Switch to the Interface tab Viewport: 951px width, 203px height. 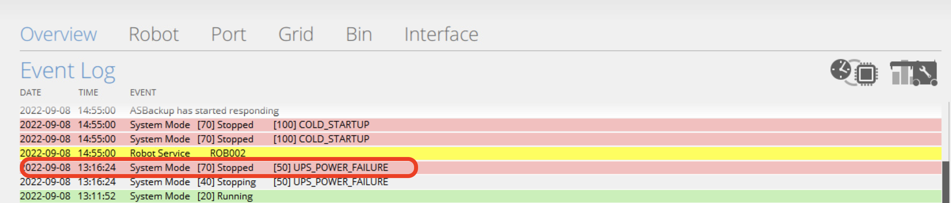[441, 34]
